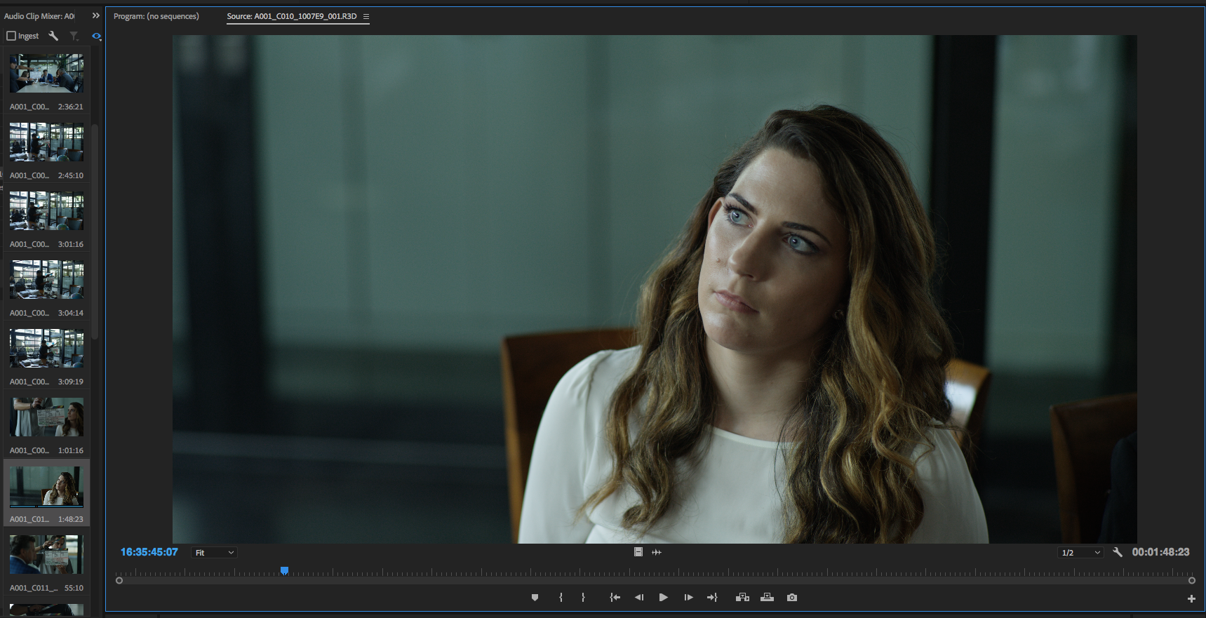Go to In point
Screen dimensions: 1206x618
point(615,598)
